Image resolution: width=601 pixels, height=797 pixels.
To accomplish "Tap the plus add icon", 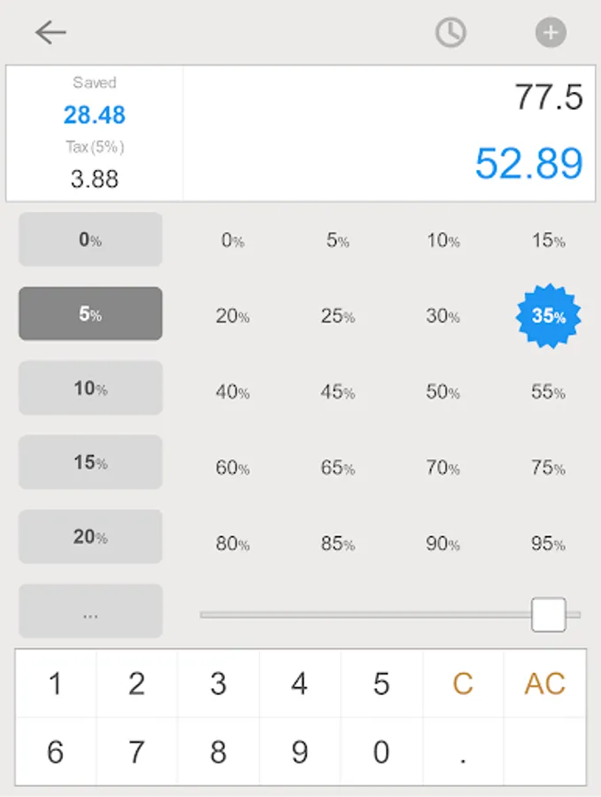I will pyautogui.click(x=551, y=33).
